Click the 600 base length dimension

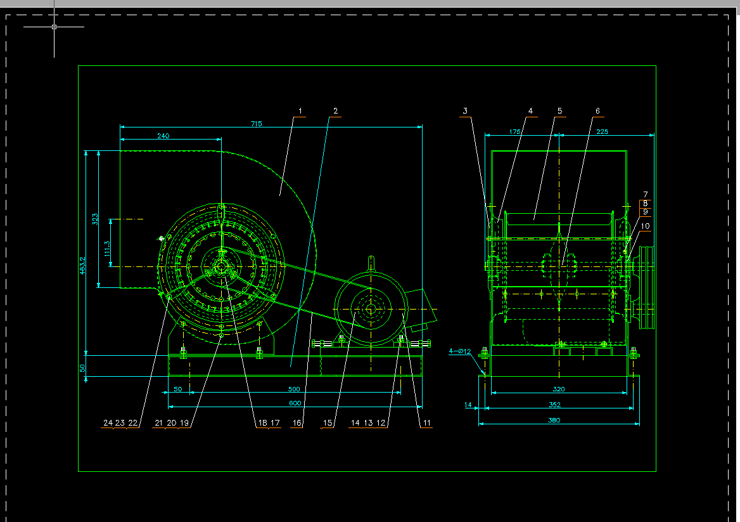tap(295, 403)
